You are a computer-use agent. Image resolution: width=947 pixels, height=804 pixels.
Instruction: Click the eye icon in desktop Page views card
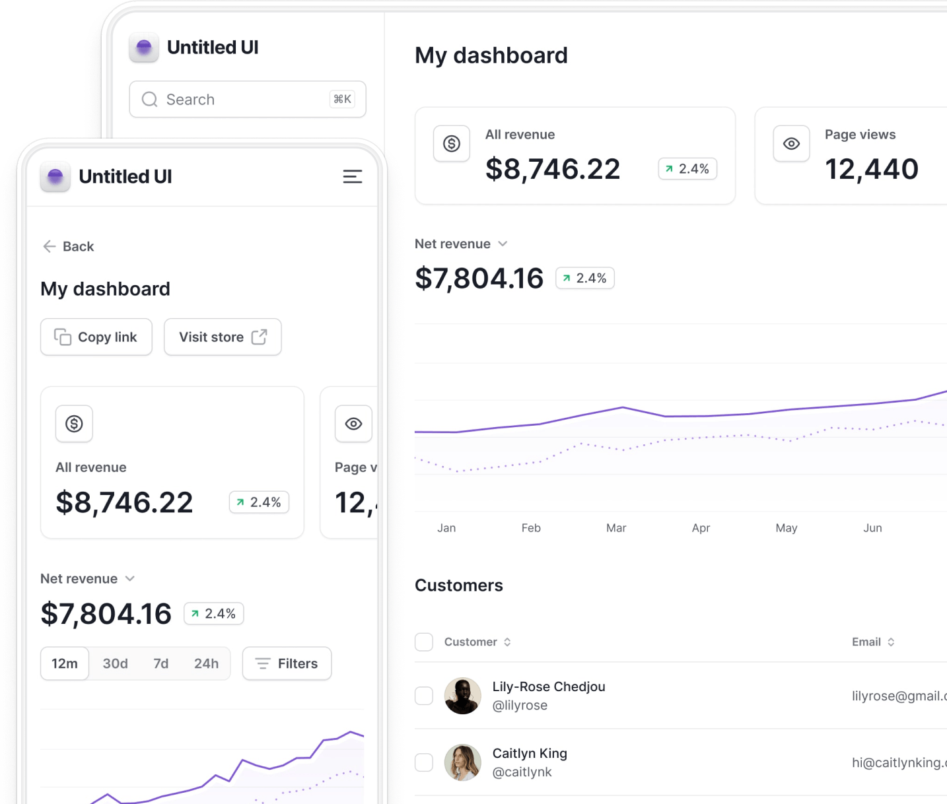pos(791,143)
